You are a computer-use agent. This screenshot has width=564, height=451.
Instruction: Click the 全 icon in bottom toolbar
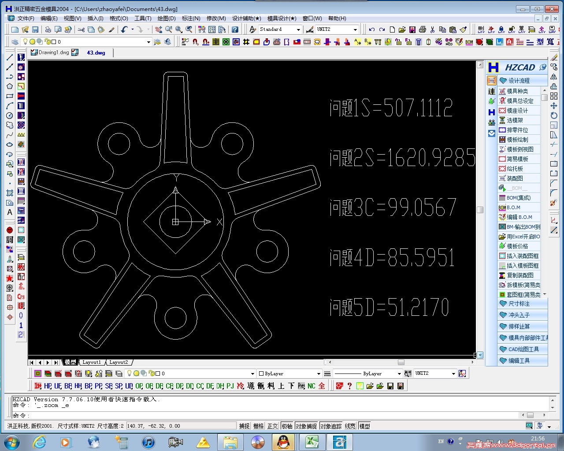322,386
